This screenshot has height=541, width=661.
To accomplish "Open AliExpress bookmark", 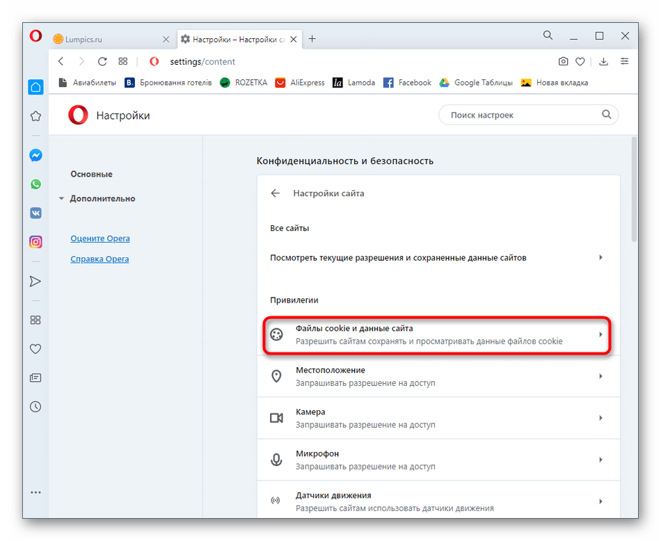I will [x=300, y=83].
